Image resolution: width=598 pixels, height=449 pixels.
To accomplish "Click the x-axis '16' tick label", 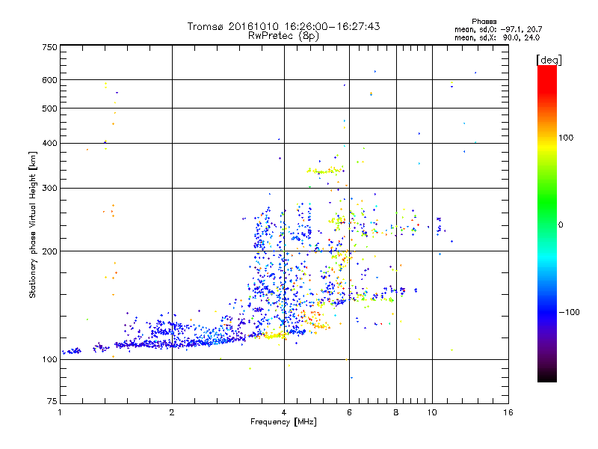I will (508, 412).
